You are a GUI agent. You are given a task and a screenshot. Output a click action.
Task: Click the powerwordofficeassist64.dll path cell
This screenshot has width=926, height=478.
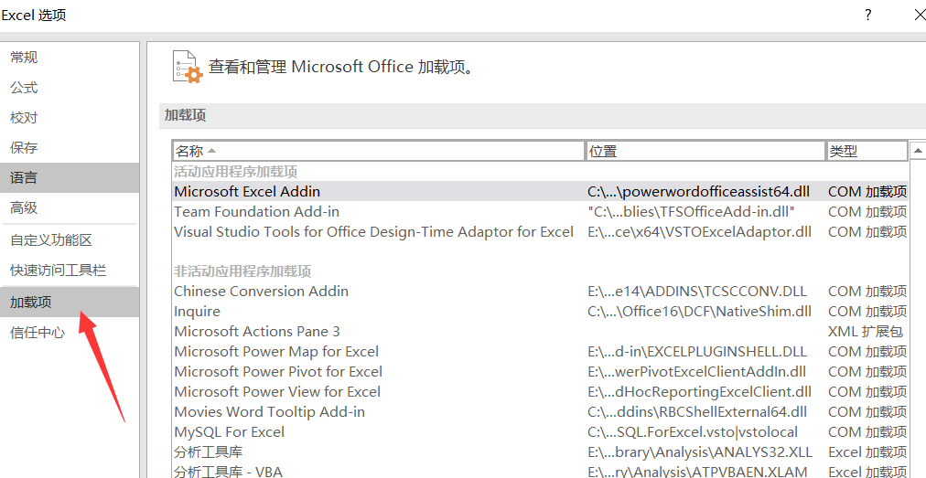coord(699,191)
